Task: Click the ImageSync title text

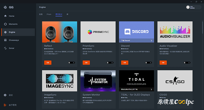Action: click(x=50, y=95)
